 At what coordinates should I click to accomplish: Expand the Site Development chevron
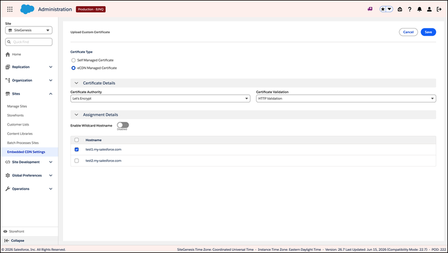pyautogui.click(x=50, y=162)
